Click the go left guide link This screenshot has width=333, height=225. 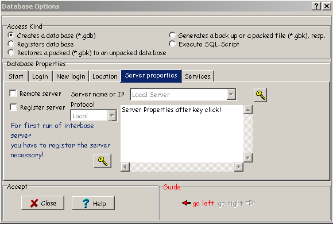click(x=203, y=203)
